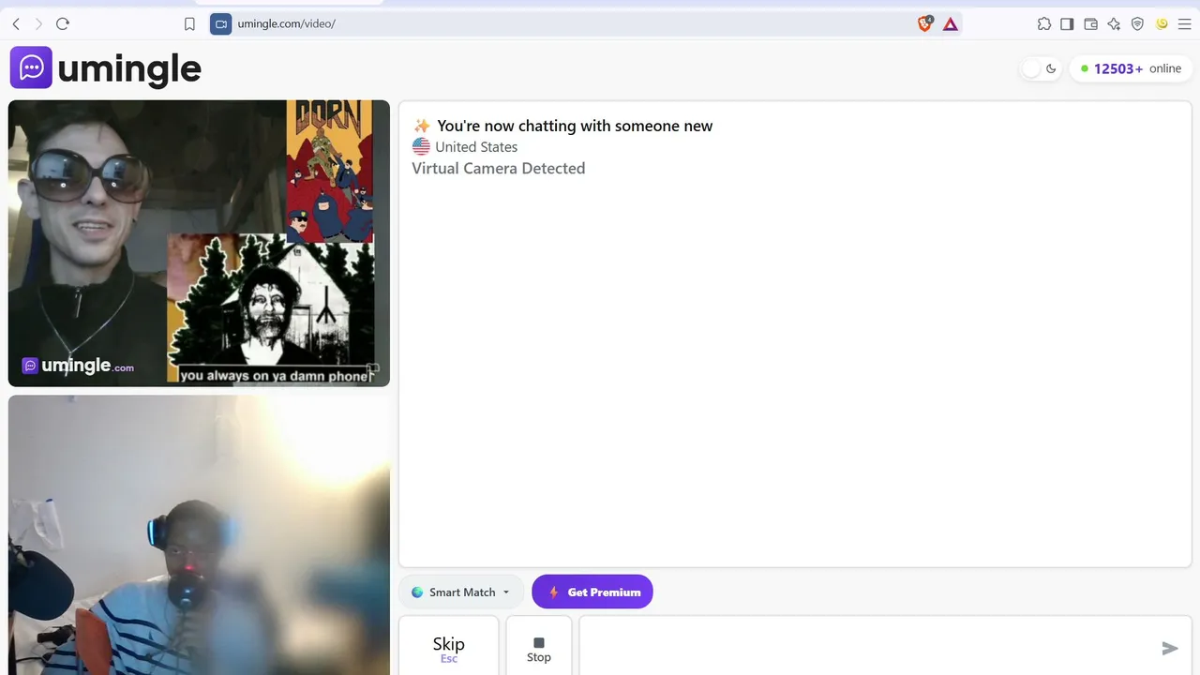This screenshot has height=675, width=1200.
Task: Go to umingle home via wordmark
Action: (129, 68)
